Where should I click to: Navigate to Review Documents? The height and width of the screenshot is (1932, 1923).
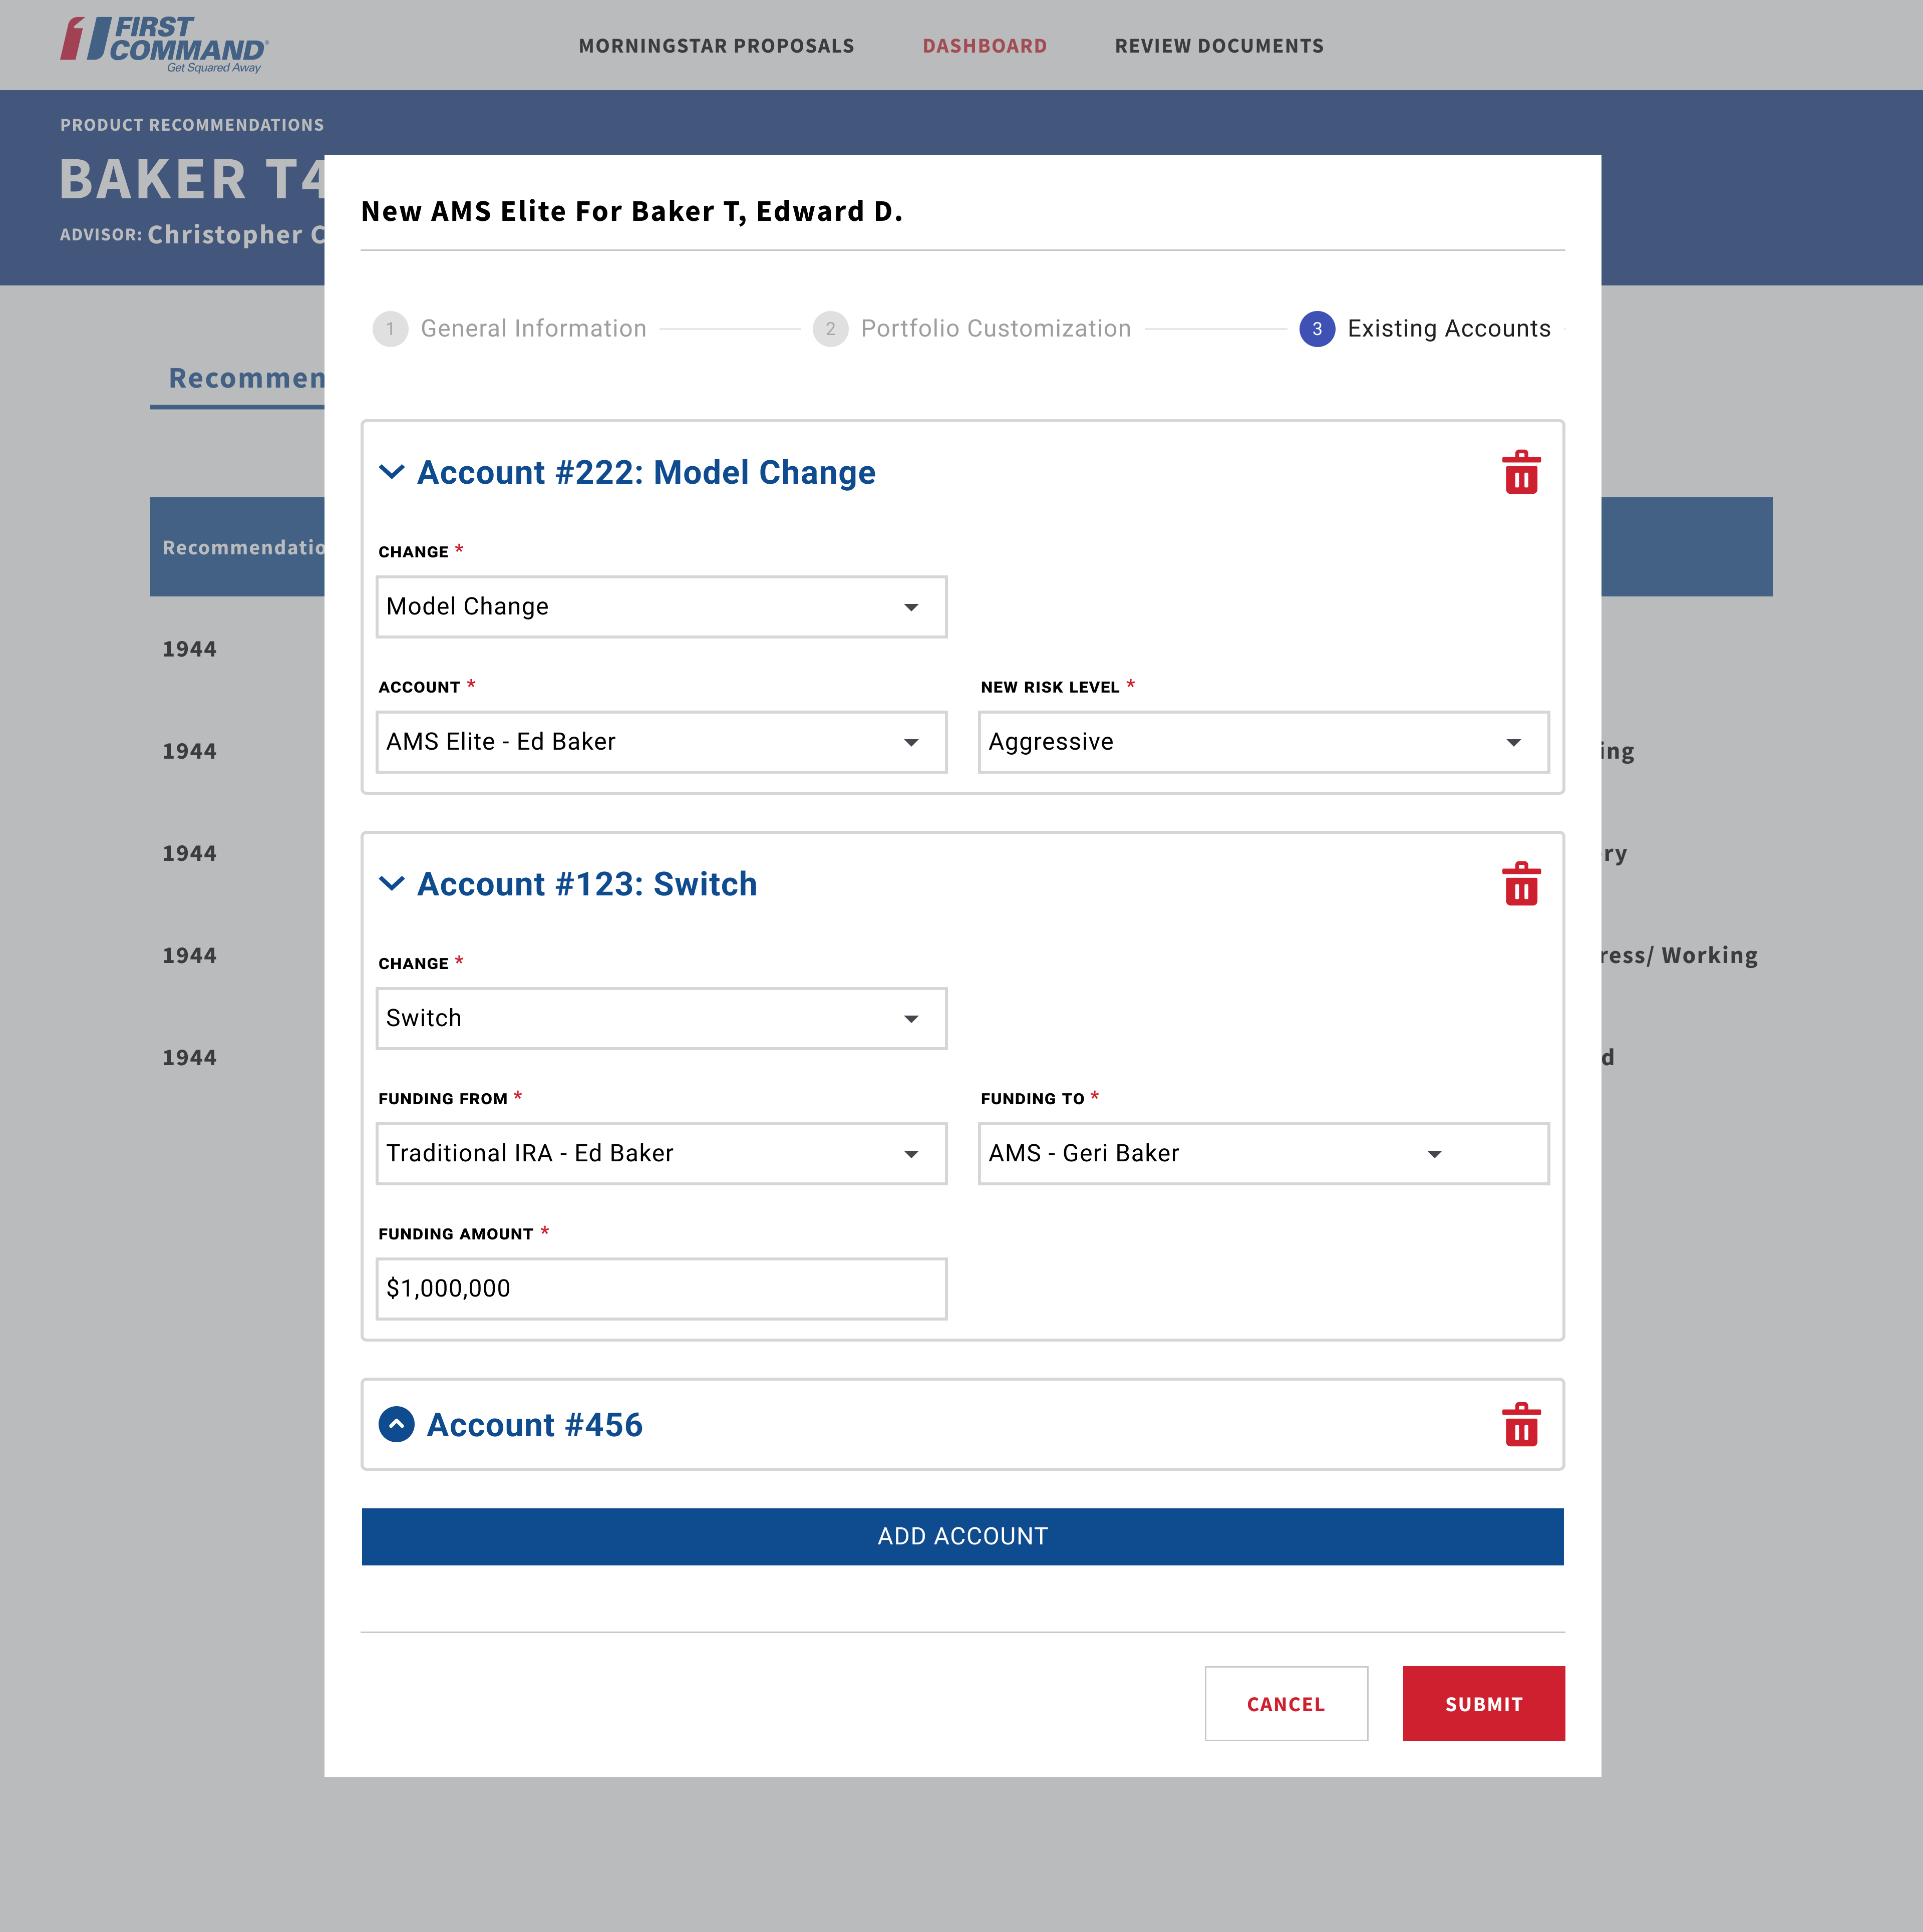pos(1219,45)
